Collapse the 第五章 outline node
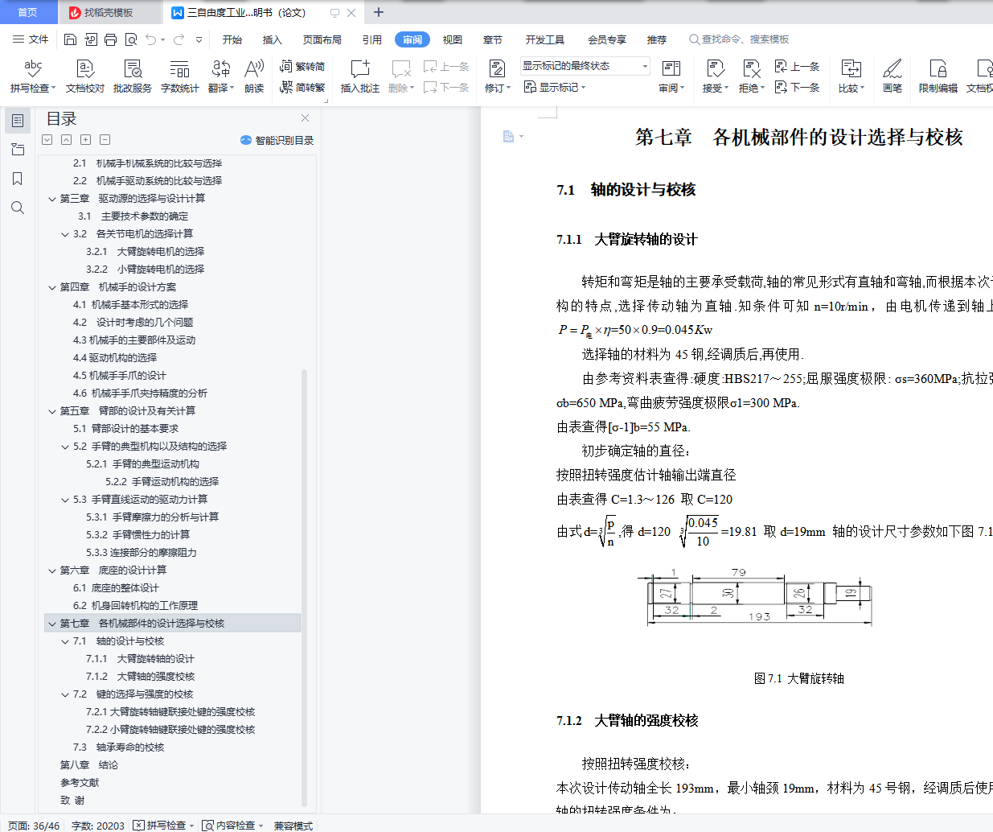 [x=52, y=411]
